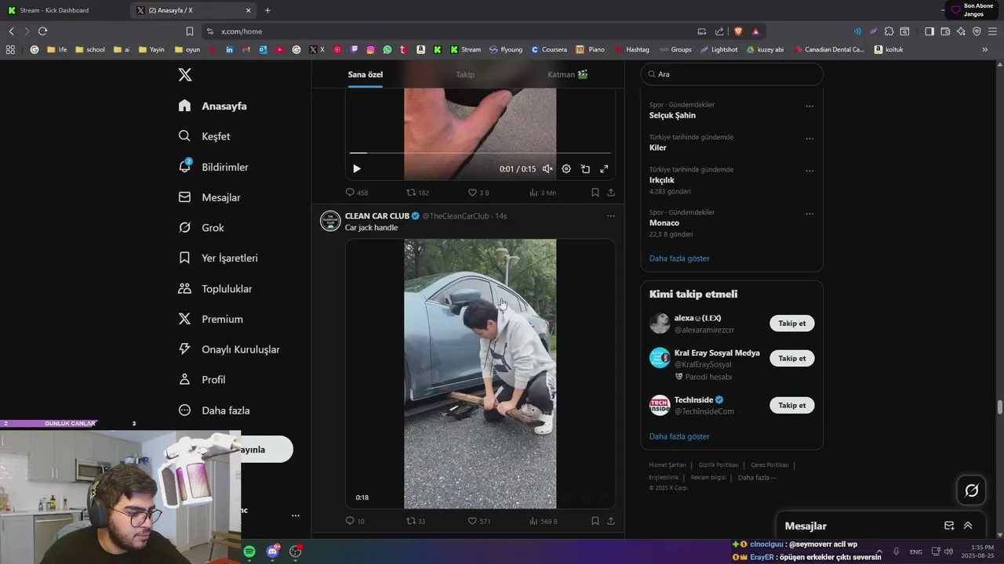Open Discord from taskbar
Image resolution: width=1004 pixels, height=564 pixels.
[x=272, y=551]
